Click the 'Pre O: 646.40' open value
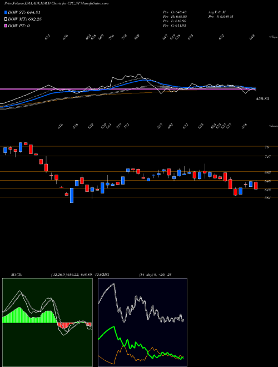278x367 pixels. (175, 12)
